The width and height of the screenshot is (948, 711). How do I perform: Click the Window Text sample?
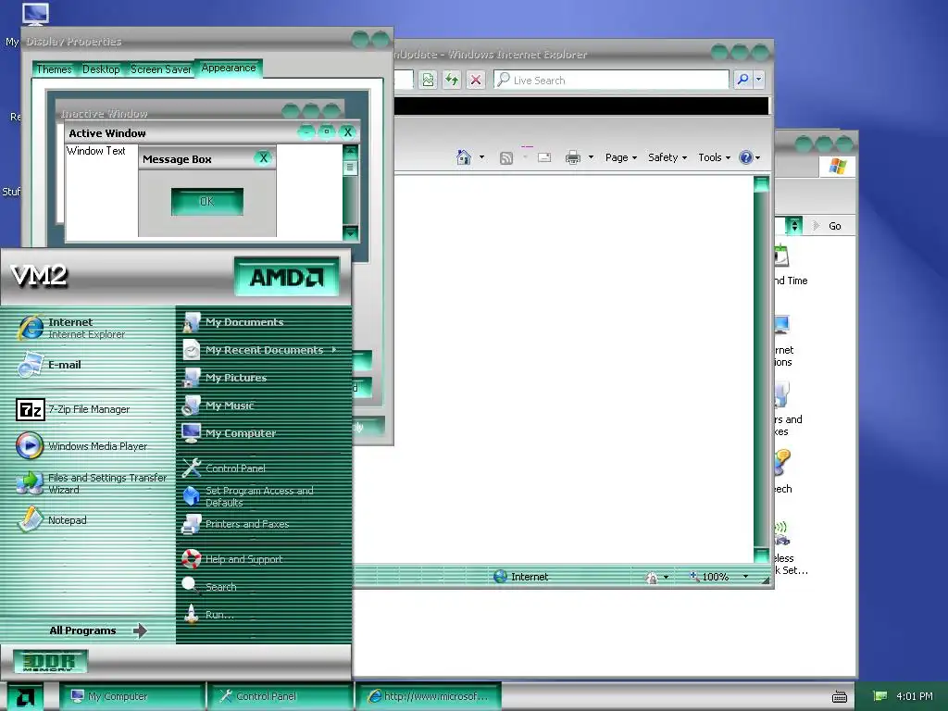coord(96,151)
